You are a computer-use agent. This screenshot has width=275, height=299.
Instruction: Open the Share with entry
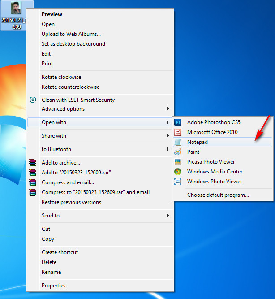click(100, 136)
